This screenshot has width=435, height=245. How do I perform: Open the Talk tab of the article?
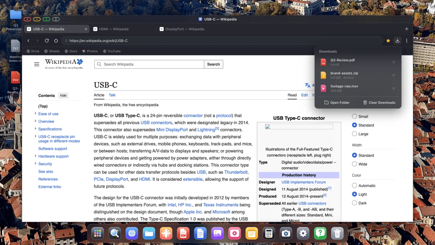point(112,95)
